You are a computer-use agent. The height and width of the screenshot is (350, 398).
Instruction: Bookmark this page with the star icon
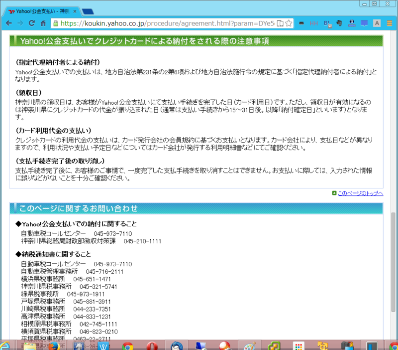pyautogui.click(x=289, y=23)
